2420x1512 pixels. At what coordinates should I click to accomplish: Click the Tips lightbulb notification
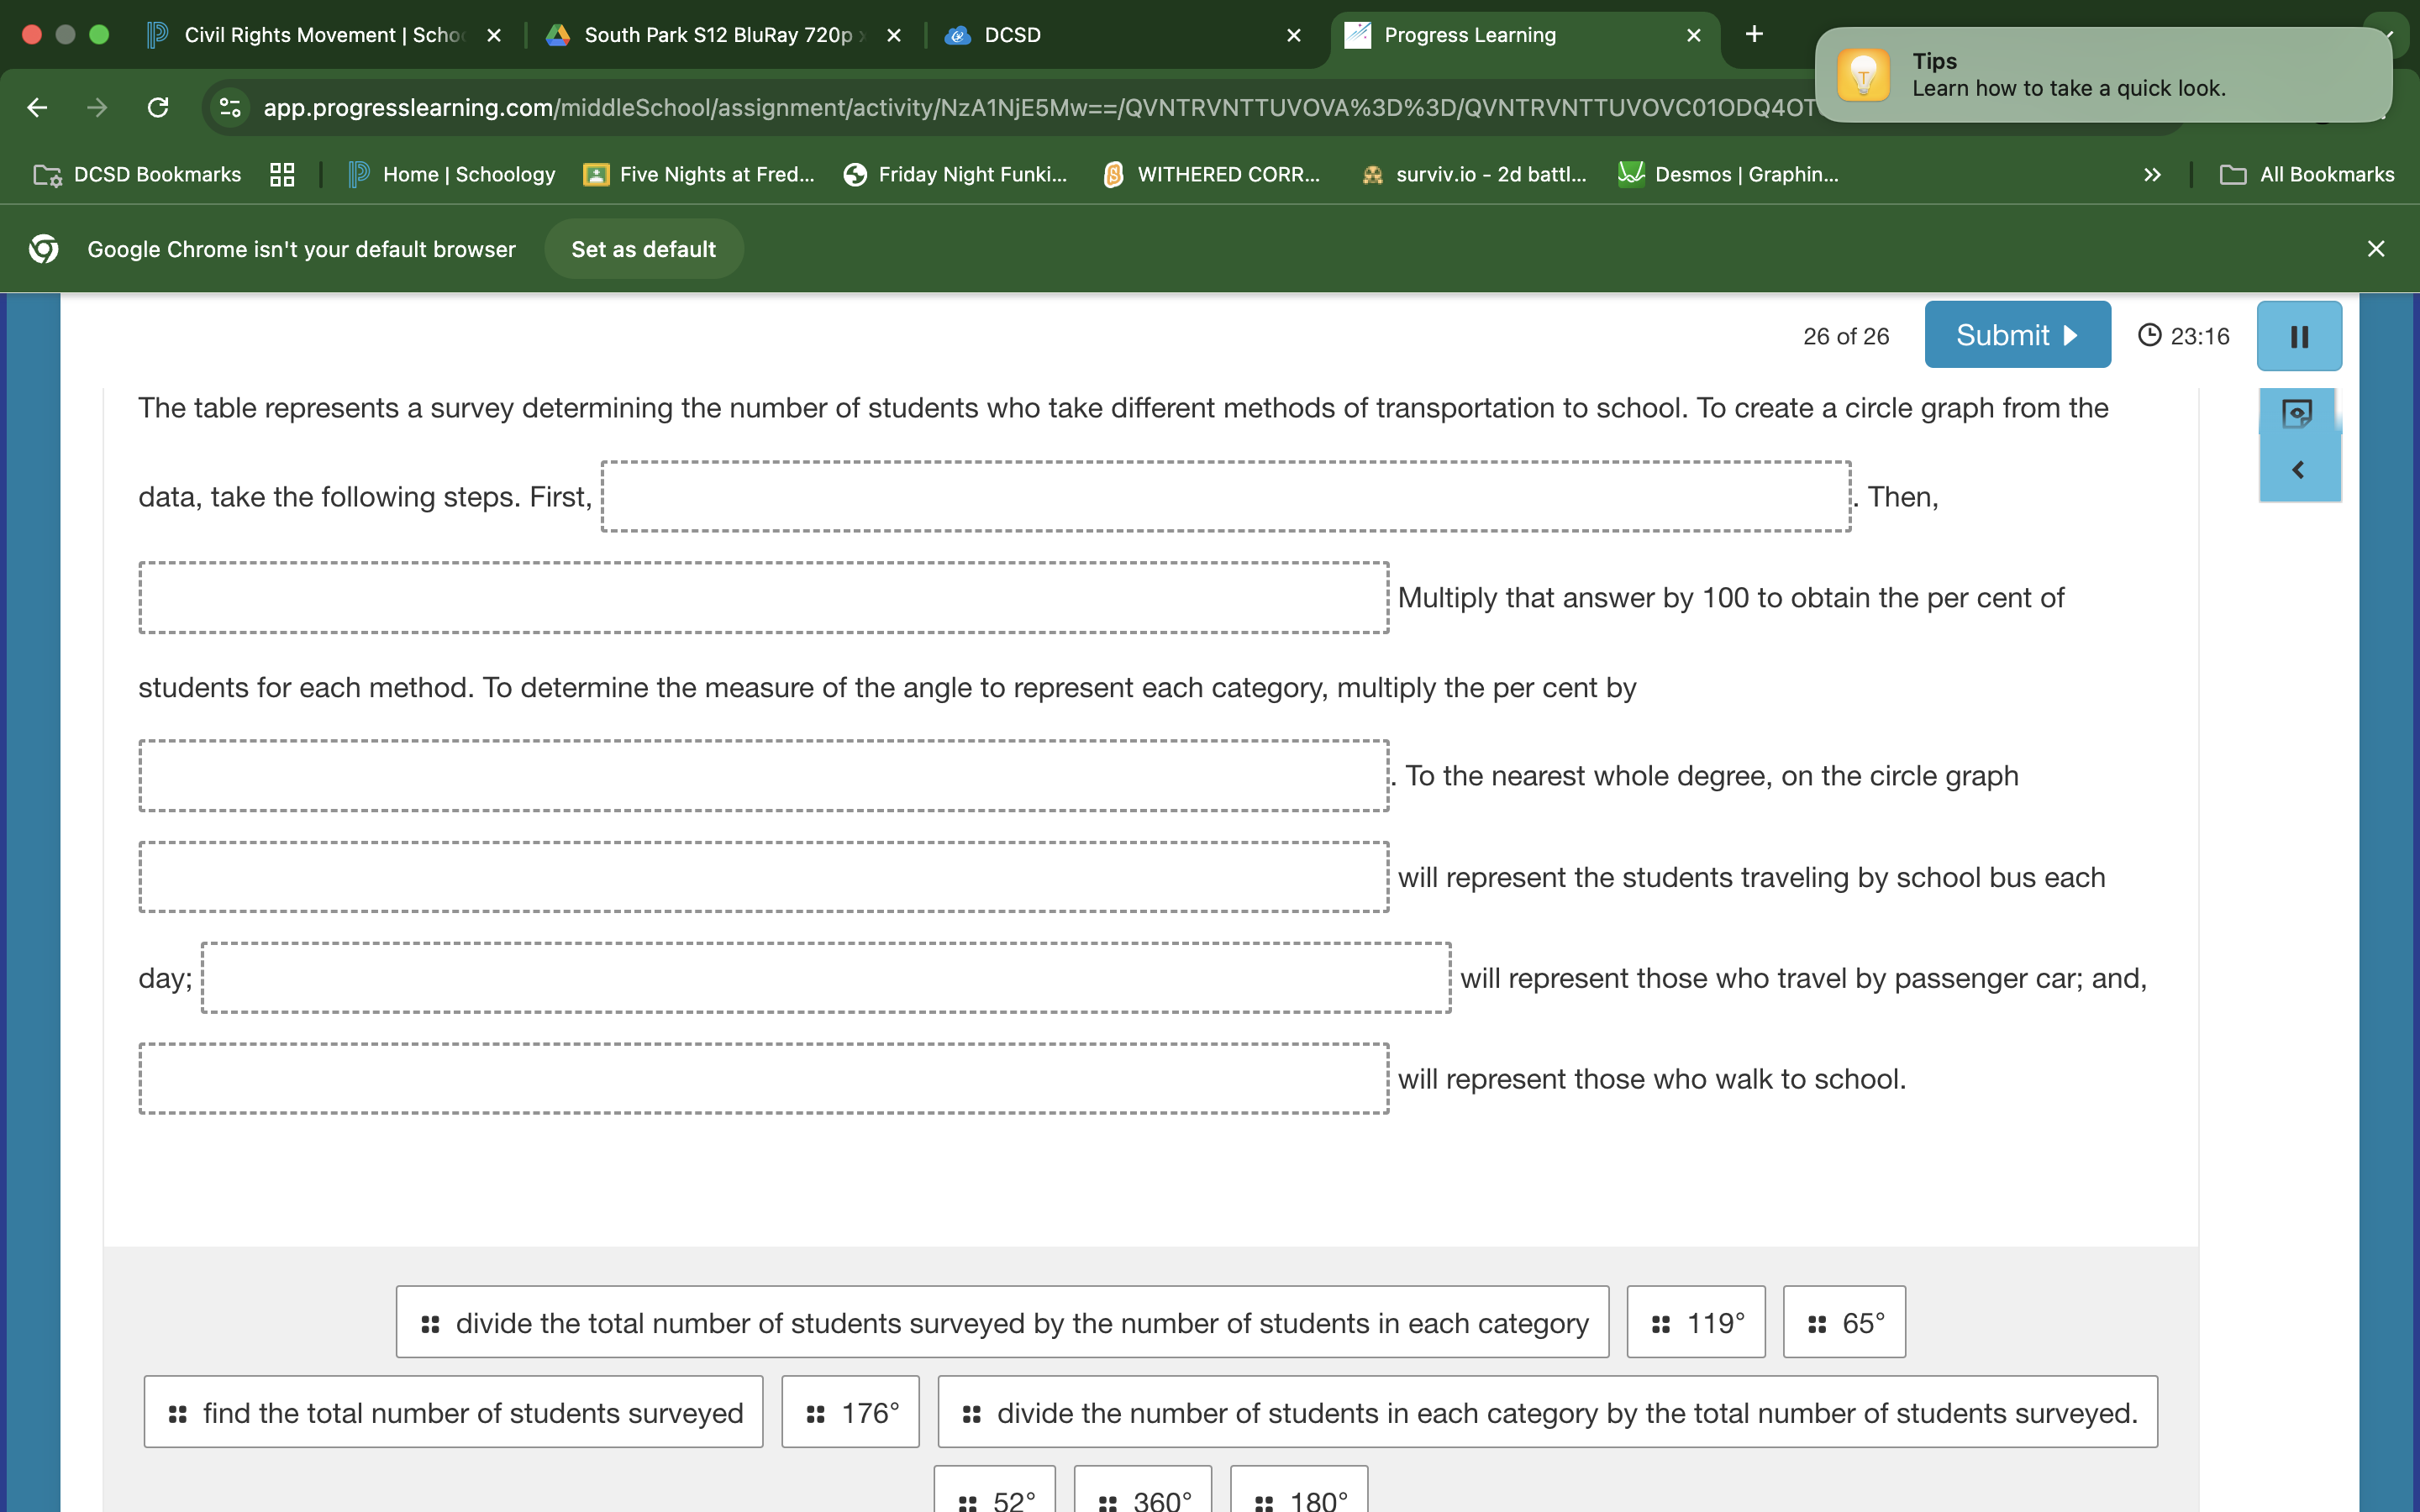tap(2103, 75)
